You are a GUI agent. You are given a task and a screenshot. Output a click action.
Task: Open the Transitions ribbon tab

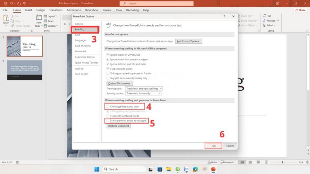(x=55, y=10)
